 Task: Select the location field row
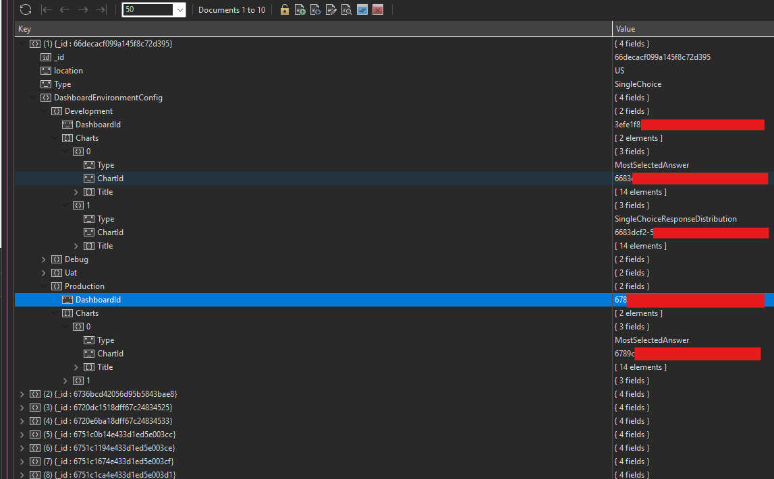click(68, 71)
